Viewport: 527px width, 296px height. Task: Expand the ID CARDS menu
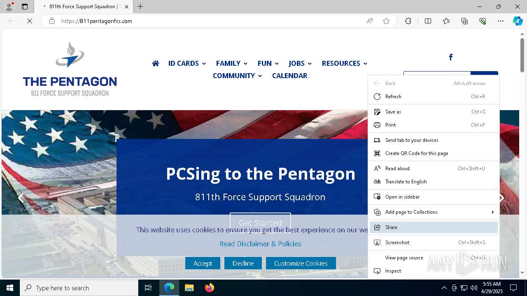(x=187, y=63)
